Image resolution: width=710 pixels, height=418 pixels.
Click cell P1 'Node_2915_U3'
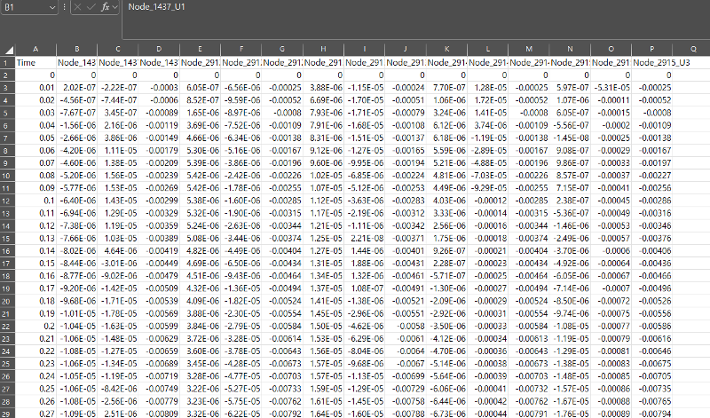652,62
